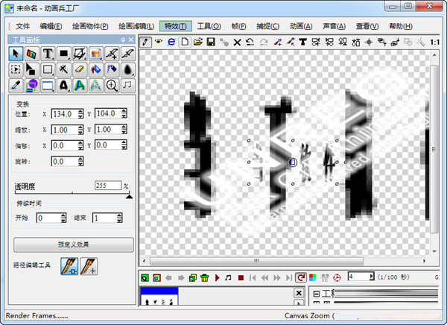
Task: Select the arrow pointer tool
Action: (x=15, y=54)
